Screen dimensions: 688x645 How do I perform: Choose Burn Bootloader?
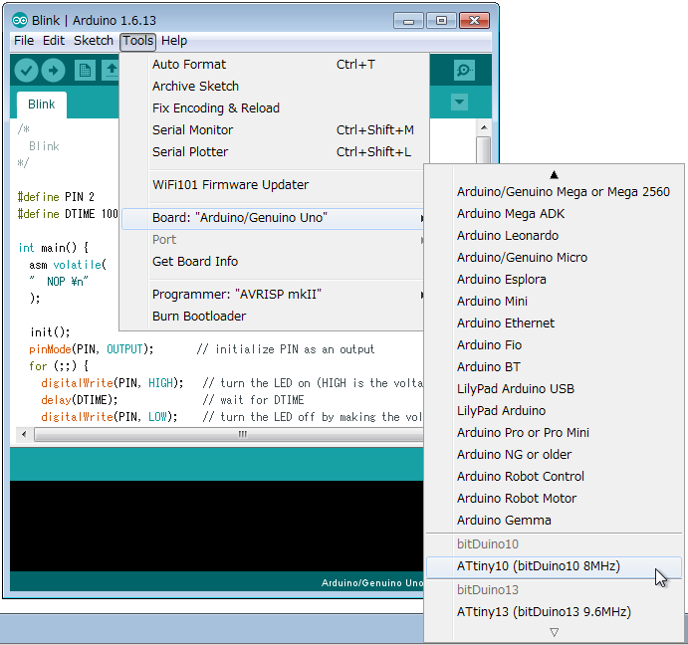tap(273, 317)
